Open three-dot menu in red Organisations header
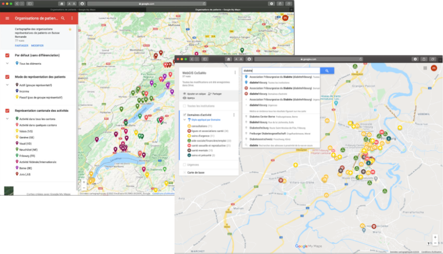 pos(72,19)
